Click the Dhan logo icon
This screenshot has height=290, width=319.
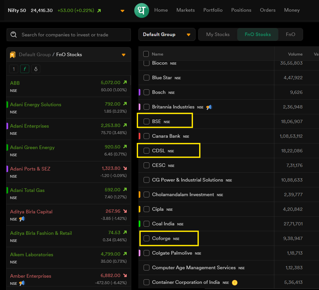pos(141,10)
